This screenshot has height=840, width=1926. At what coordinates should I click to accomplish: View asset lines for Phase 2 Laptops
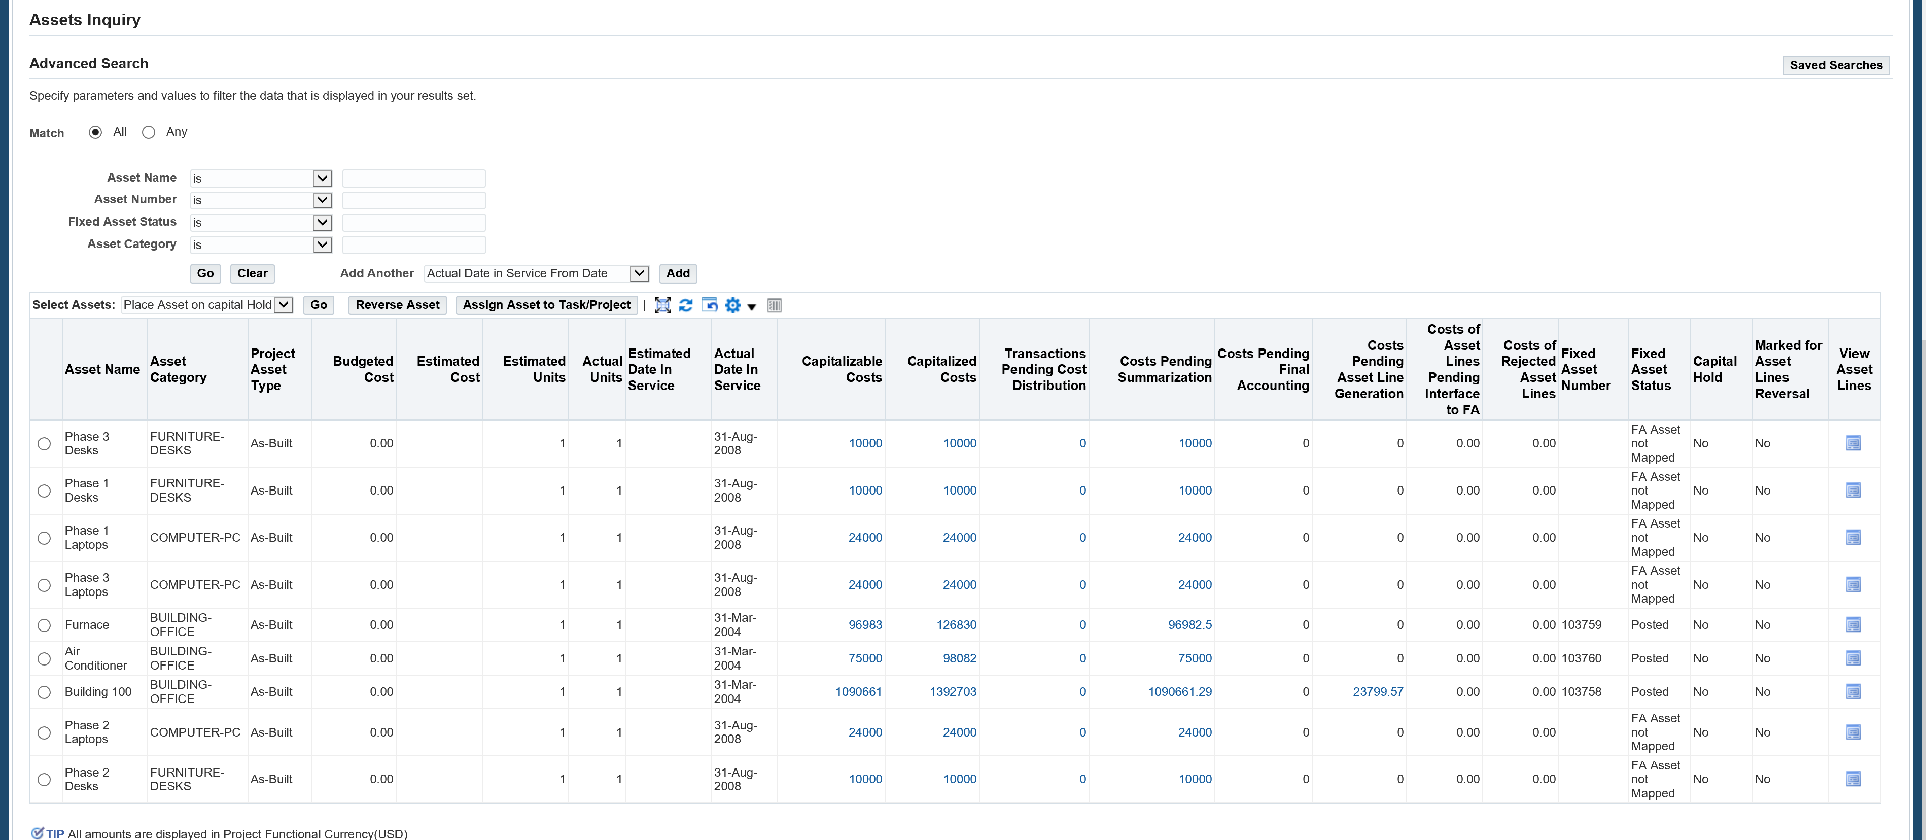pos(1853,732)
